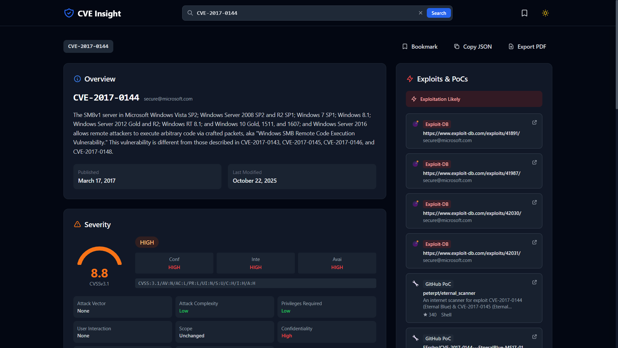Click bomb icon of exploit 42031 card
The image size is (618, 348).
tap(416, 244)
